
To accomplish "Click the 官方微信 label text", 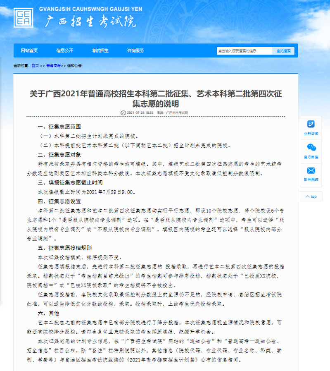I will coord(311,157).
